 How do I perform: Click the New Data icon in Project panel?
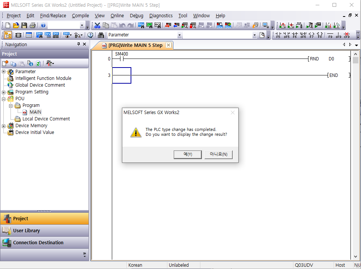5,63
